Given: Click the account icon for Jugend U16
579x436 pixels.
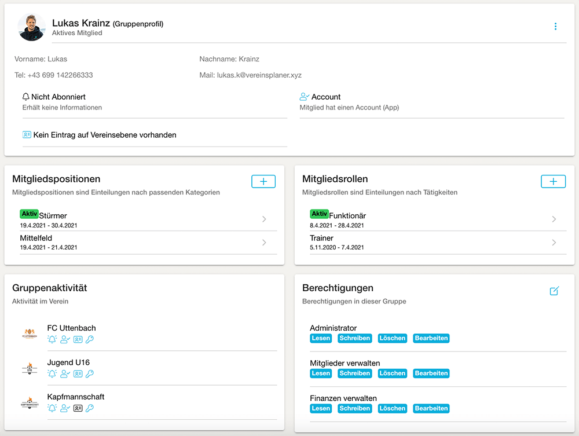Looking at the screenshot, I should [x=64, y=374].
